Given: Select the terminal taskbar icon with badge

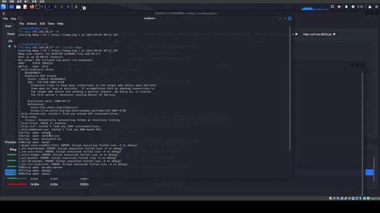Looking at the screenshot, I should coord(83,7).
